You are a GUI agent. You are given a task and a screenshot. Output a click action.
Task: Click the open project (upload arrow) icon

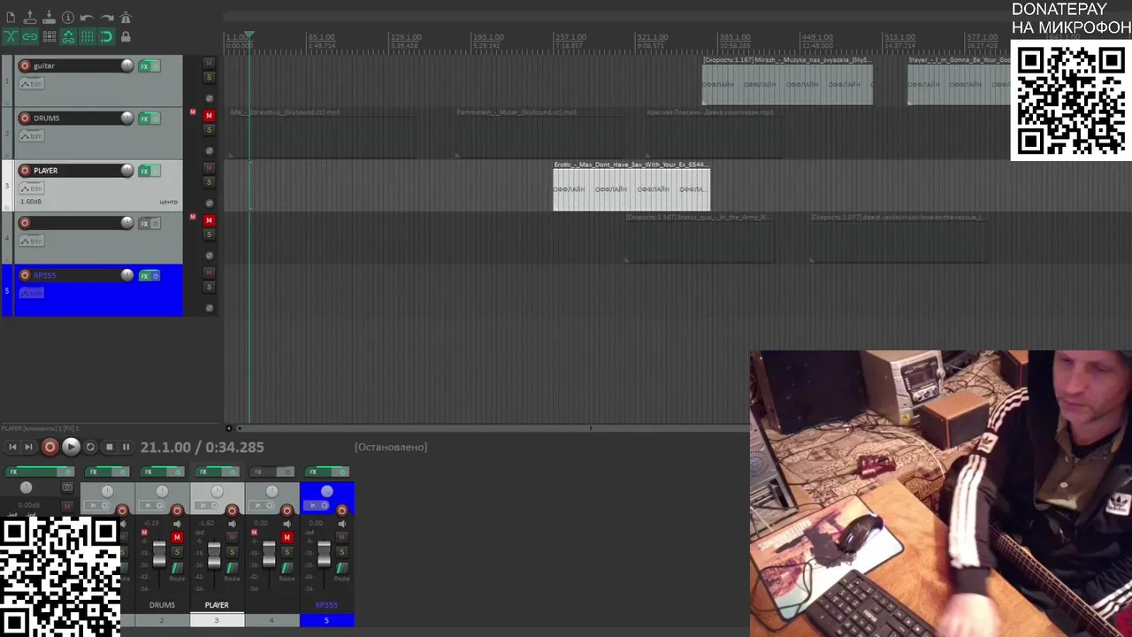click(x=30, y=18)
